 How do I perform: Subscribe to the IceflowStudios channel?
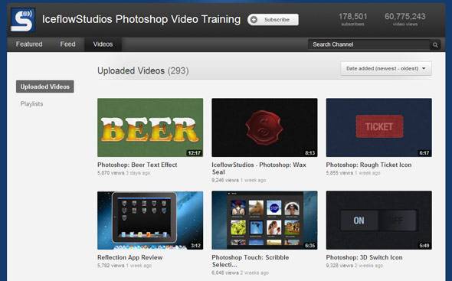click(273, 20)
